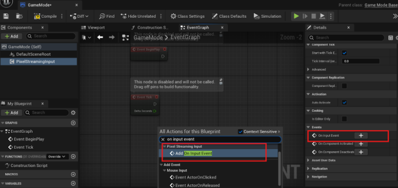The image size is (398, 188).
Task: Open the Find tool
Action: (x=107, y=16)
